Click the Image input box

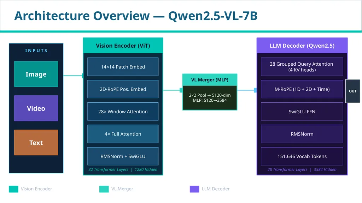tap(36, 74)
